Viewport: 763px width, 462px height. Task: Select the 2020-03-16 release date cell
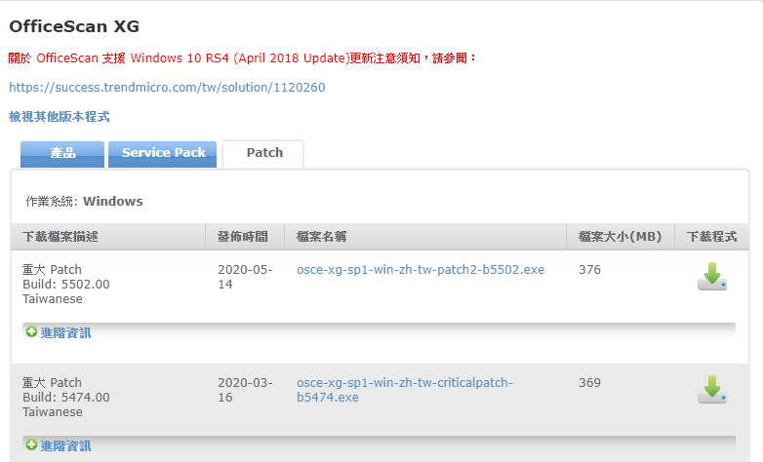pos(245,390)
